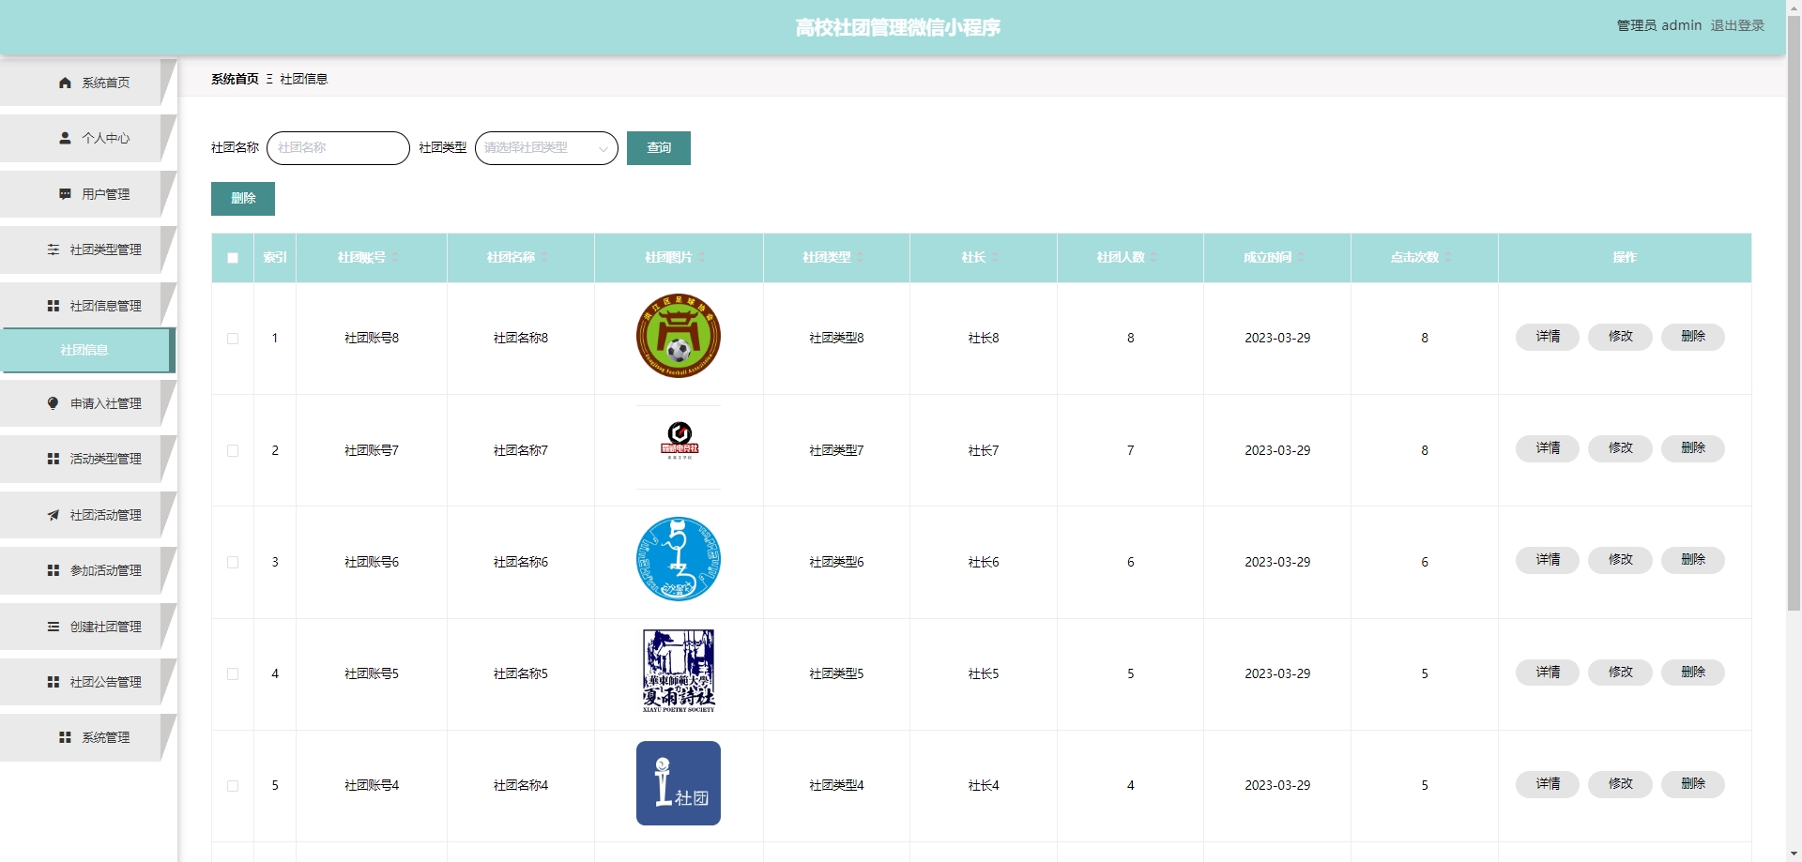Image resolution: width=1802 pixels, height=862 pixels.
Task: Expand 社团类型管理 menu
Action: click(x=87, y=250)
